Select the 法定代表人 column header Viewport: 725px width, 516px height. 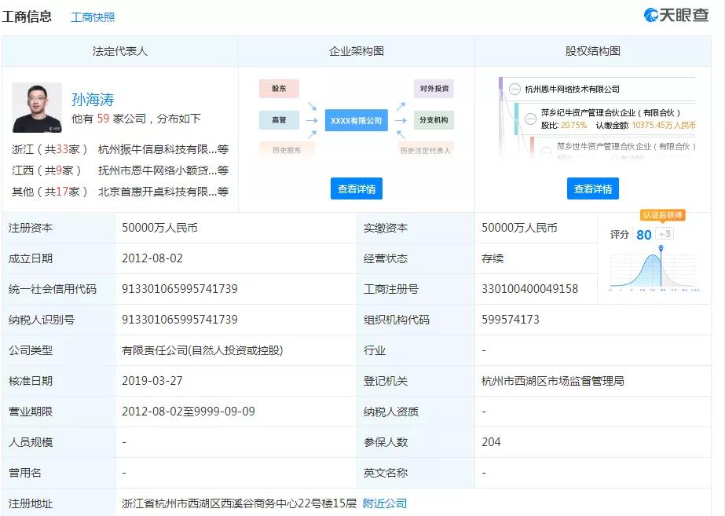119,51
